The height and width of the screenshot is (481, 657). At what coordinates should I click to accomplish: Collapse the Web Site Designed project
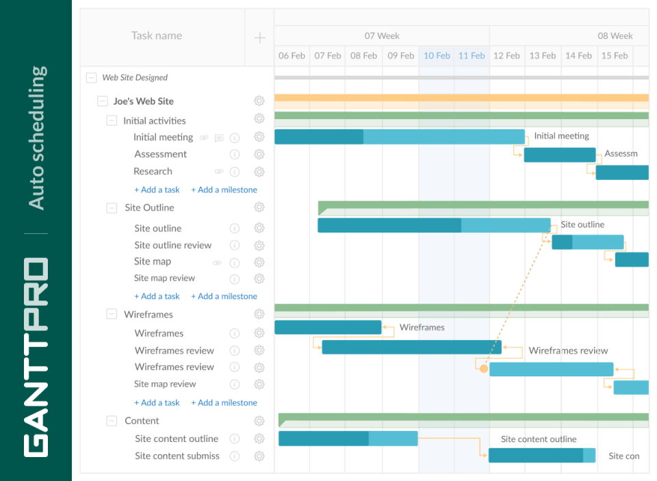91,77
